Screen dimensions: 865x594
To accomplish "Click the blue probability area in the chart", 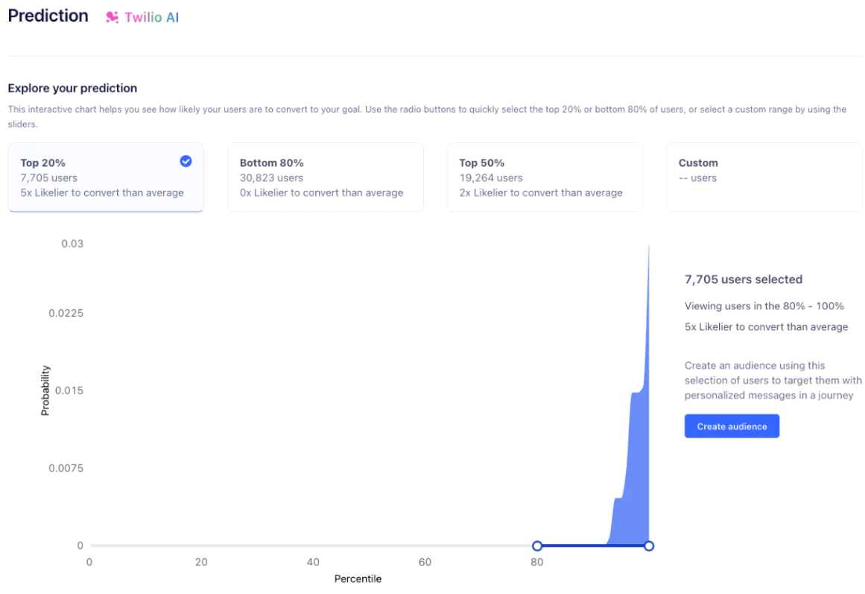I will click(637, 462).
